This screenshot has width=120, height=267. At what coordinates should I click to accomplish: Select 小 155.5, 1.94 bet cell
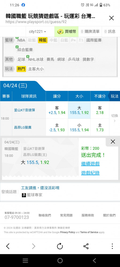click(79, 128)
